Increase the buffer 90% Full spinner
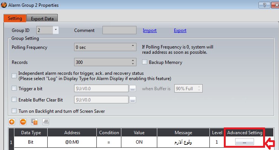 click(x=199, y=87)
